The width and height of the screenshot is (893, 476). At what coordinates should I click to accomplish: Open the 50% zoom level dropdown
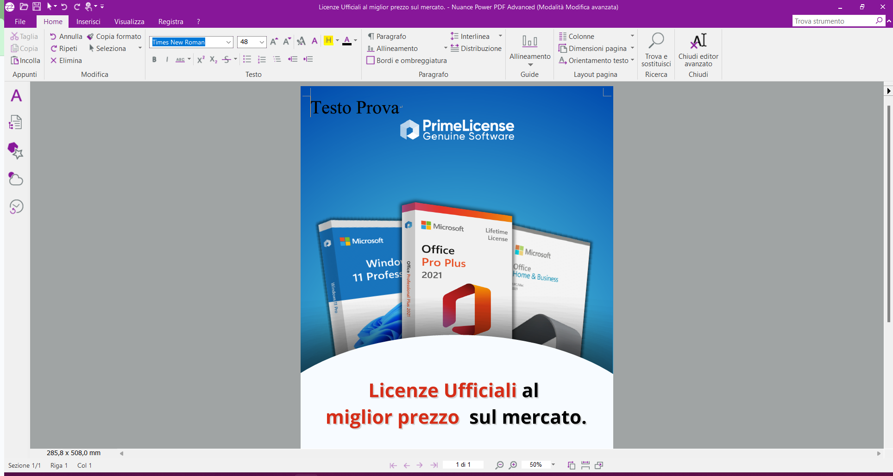click(553, 464)
